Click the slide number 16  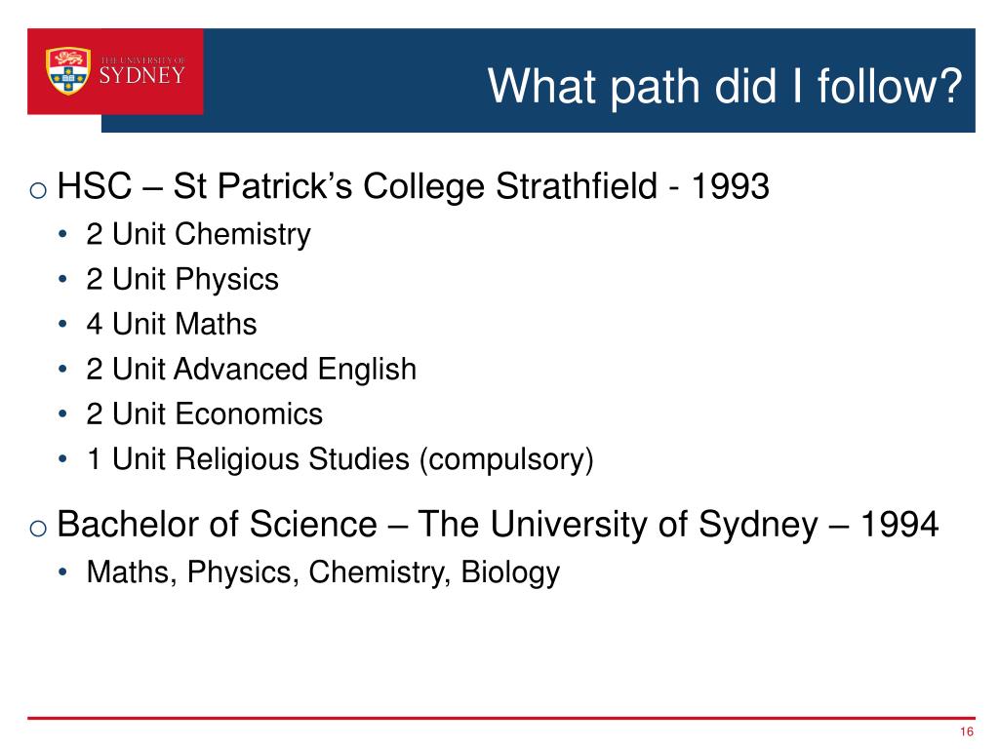[x=967, y=733]
